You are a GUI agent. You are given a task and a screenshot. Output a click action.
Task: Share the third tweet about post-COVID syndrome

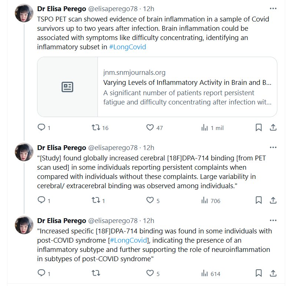tap(273, 273)
